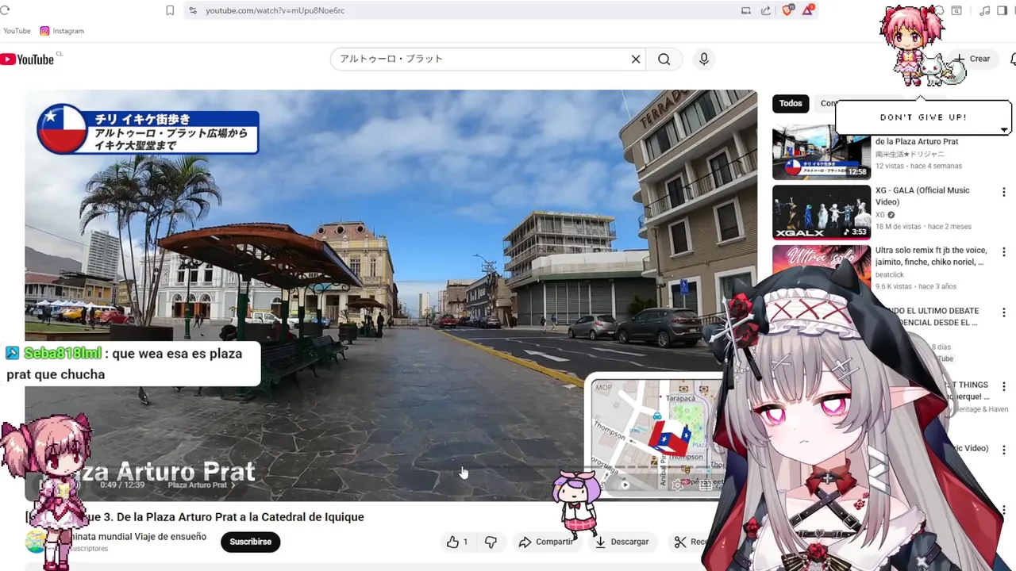The image size is (1016, 571).
Task: Click the address bar URL
Action: (x=275, y=10)
